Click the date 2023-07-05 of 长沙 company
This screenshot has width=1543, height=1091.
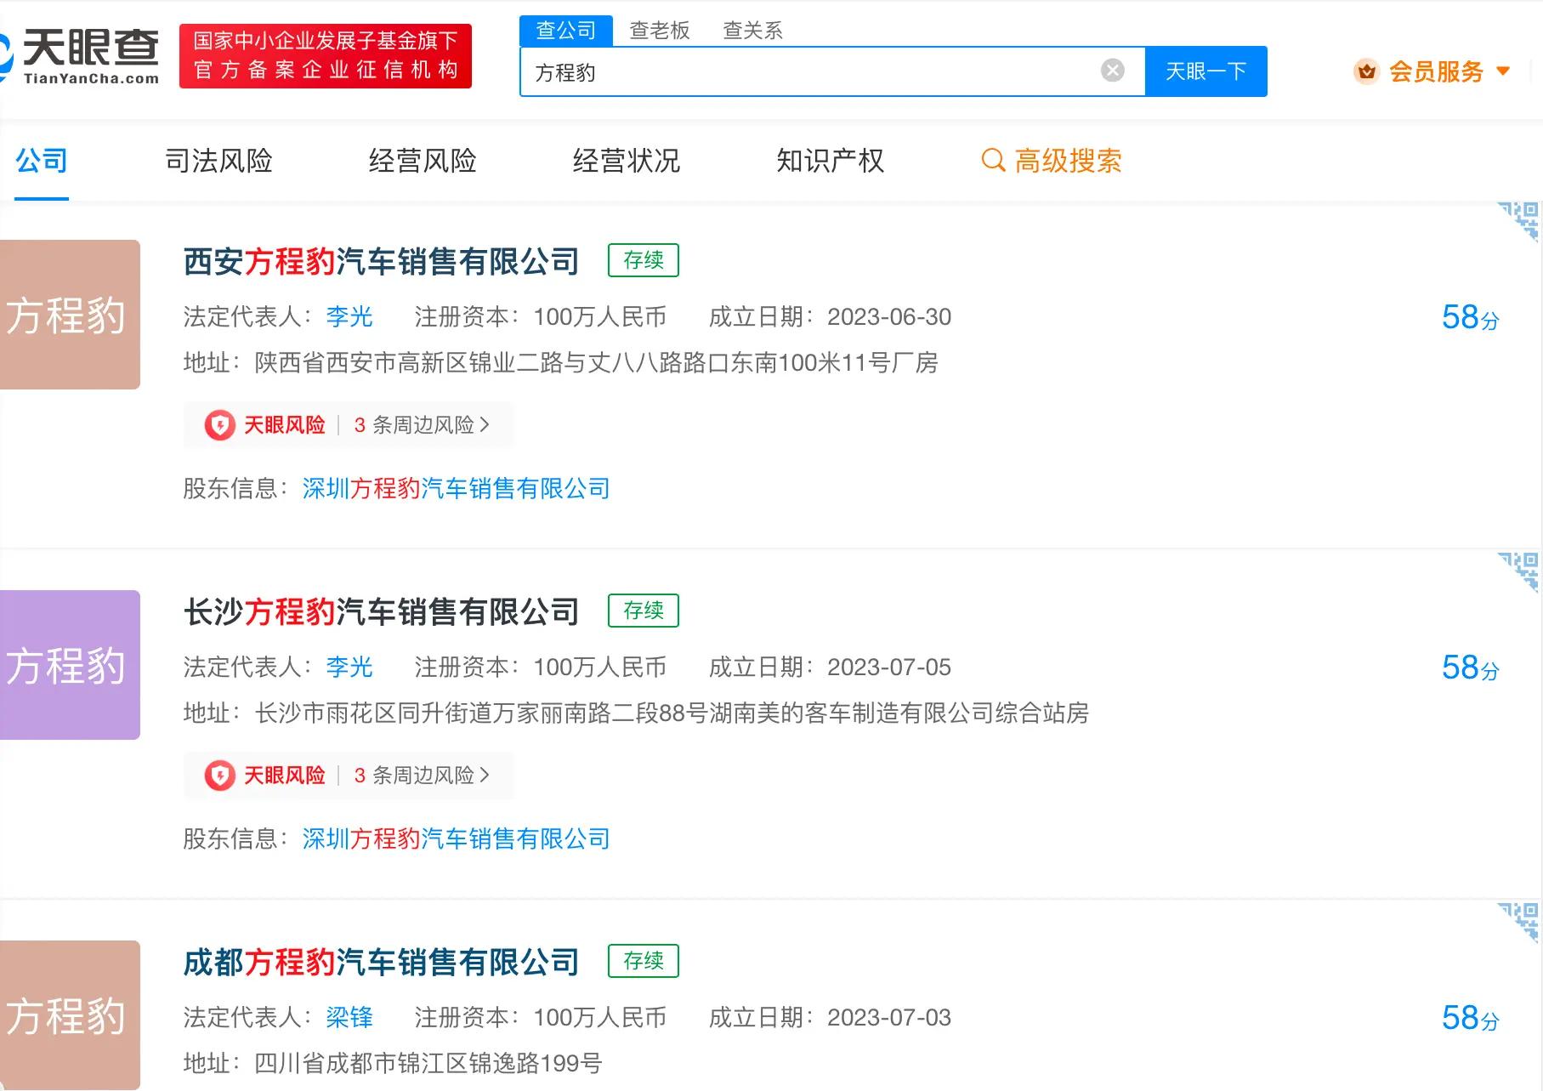tap(889, 667)
